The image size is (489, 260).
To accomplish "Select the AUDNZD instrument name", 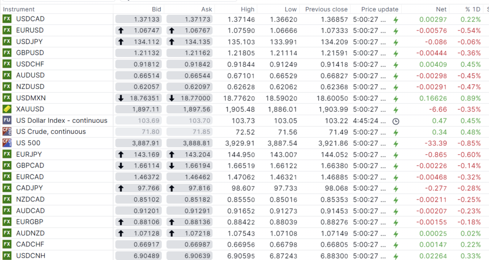I will click(x=30, y=233).
